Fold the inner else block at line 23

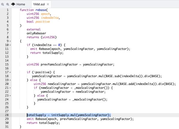click(x=10, y=95)
